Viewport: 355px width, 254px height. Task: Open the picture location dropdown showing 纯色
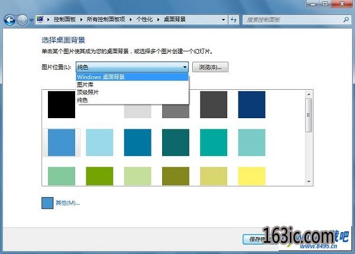(x=132, y=67)
